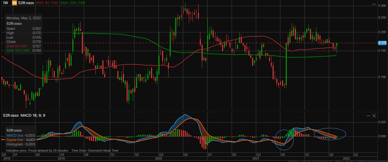Click the Q3 marker at far right of time axis
Screen dimensions: 388x162
(x=355, y=155)
